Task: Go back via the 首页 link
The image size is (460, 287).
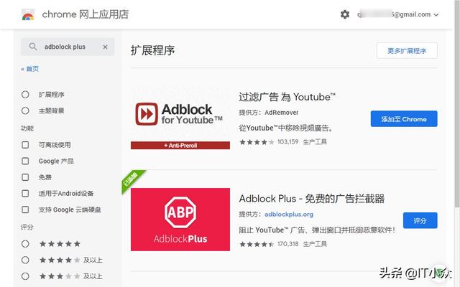Action: pos(30,69)
